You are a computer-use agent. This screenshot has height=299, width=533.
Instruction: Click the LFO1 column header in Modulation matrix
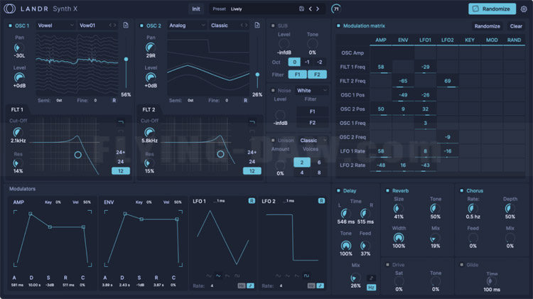(x=425, y=40)
